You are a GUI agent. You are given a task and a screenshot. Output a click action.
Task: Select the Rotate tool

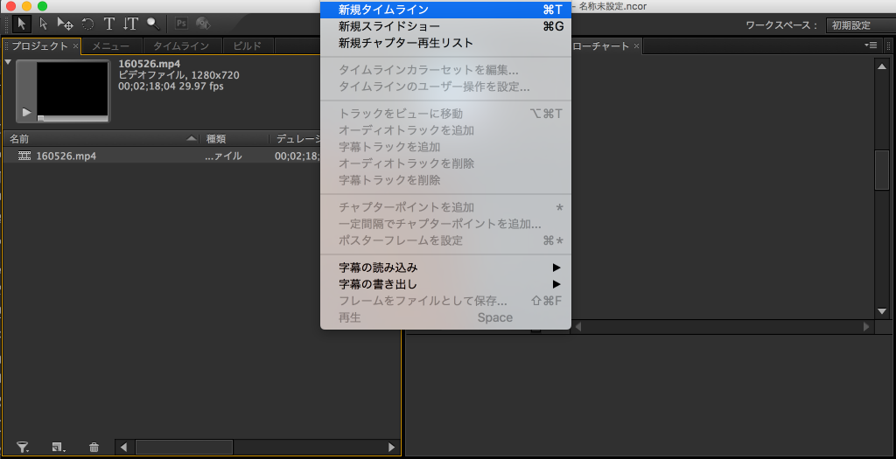pyautogui.click(x=87, y=24)
